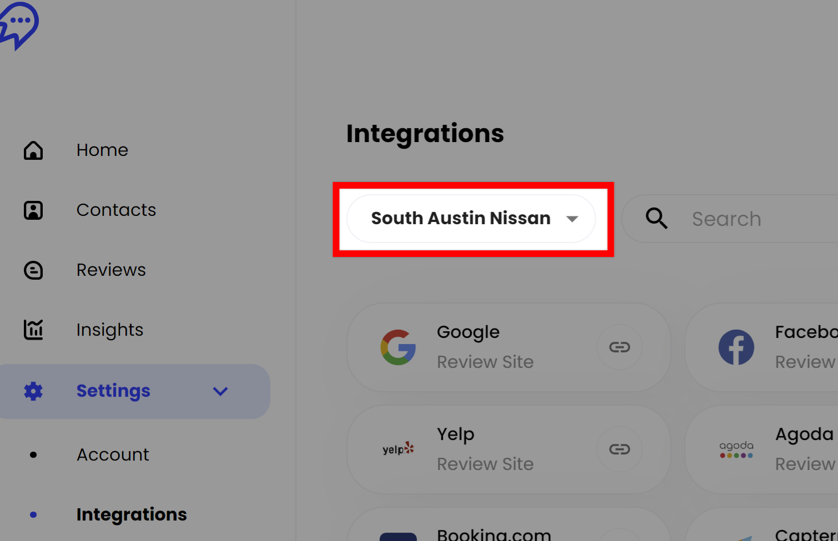
Task: Click the Home house icon
Action: tap(33, 150)
